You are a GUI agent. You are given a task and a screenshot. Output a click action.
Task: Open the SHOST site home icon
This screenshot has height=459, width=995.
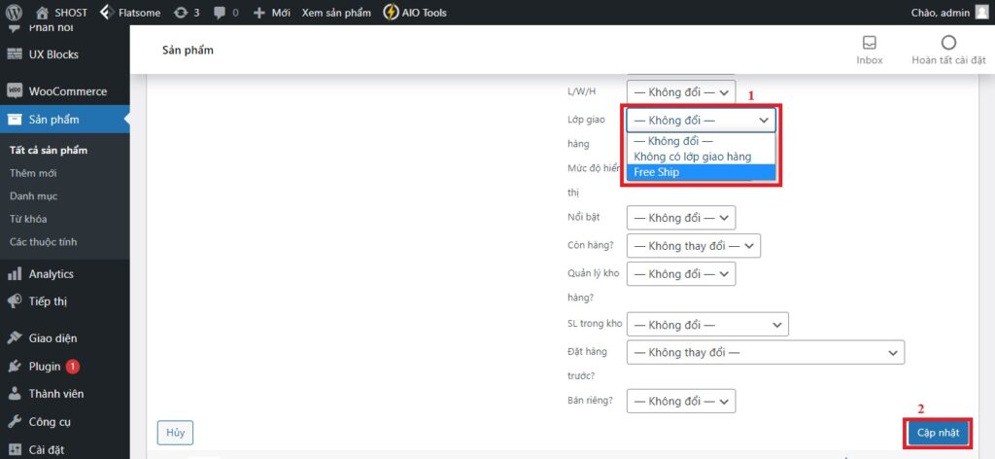click(x=43, y=13)
